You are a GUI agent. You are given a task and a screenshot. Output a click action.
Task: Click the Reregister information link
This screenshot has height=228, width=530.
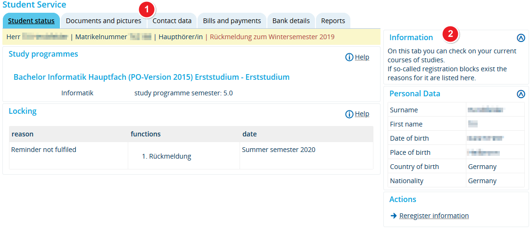[434, 216]
